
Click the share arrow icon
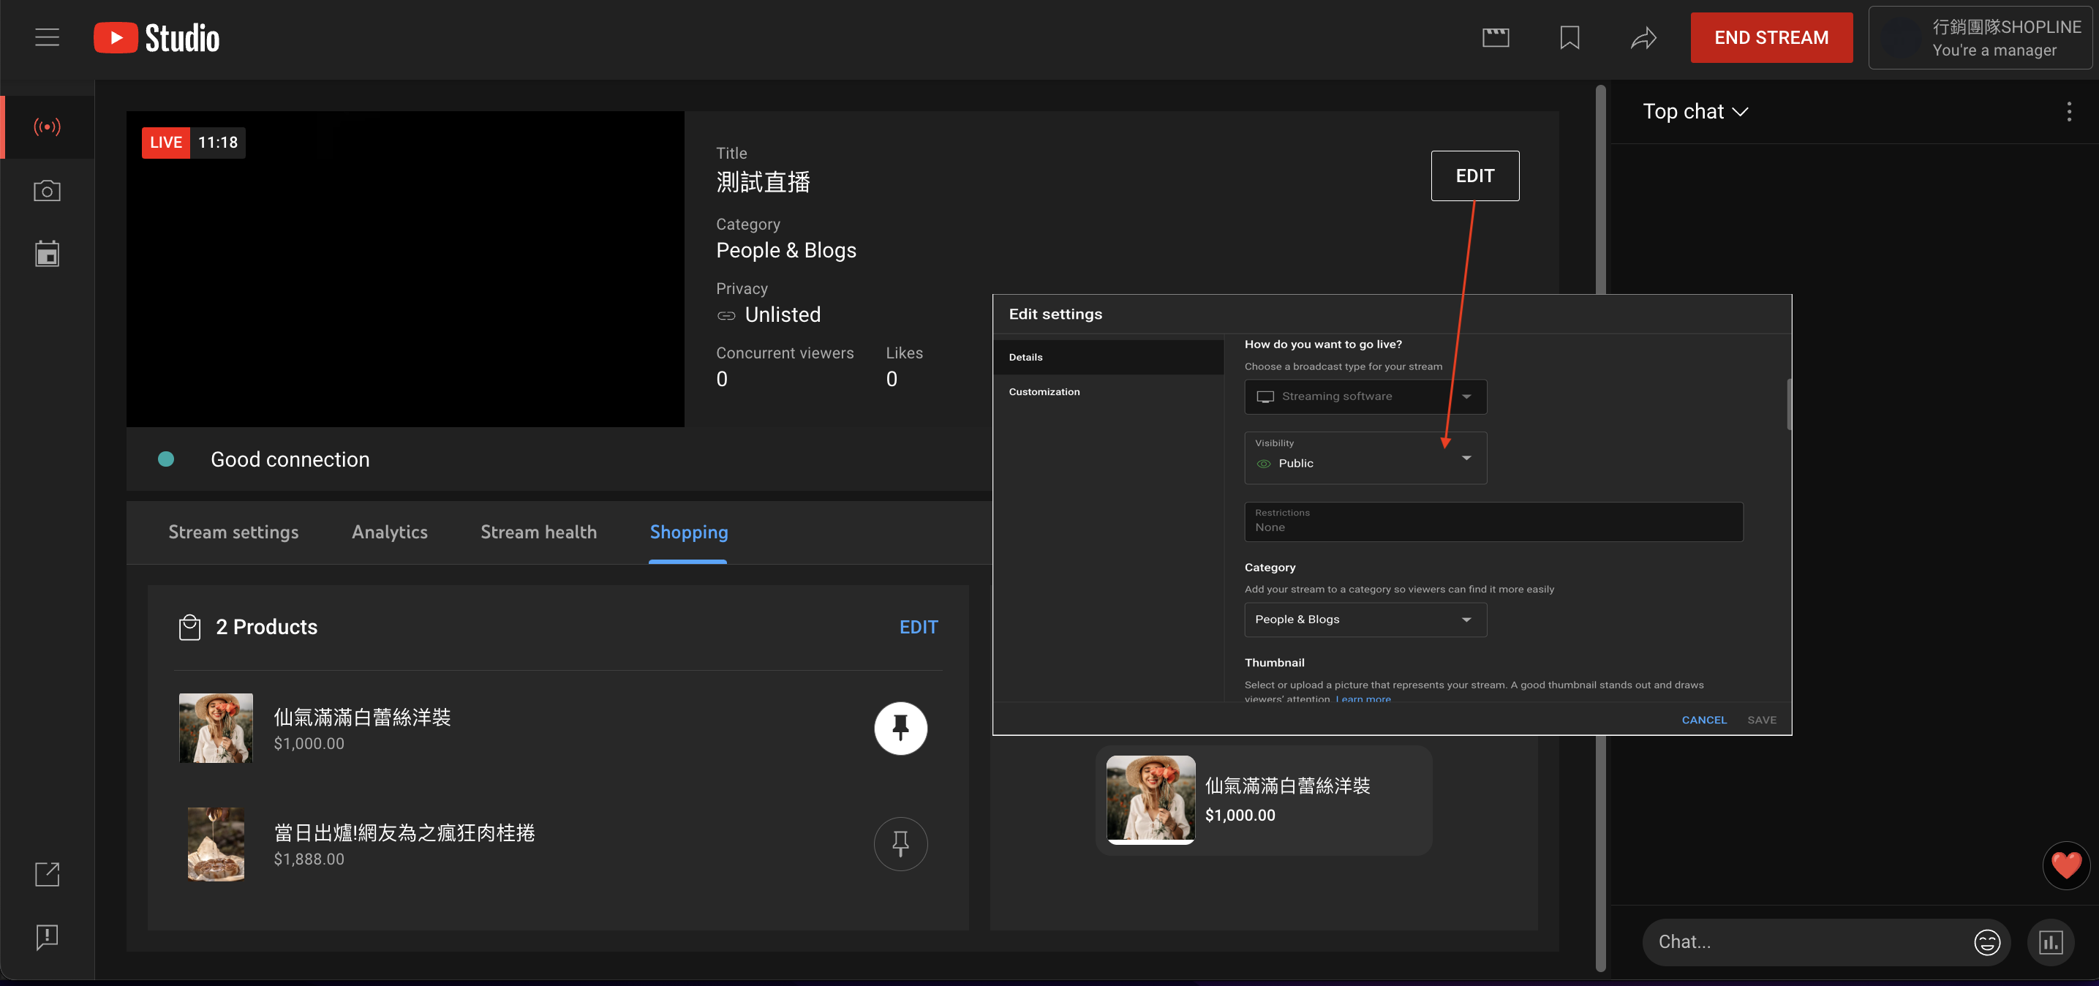[x=1643, y=37]
